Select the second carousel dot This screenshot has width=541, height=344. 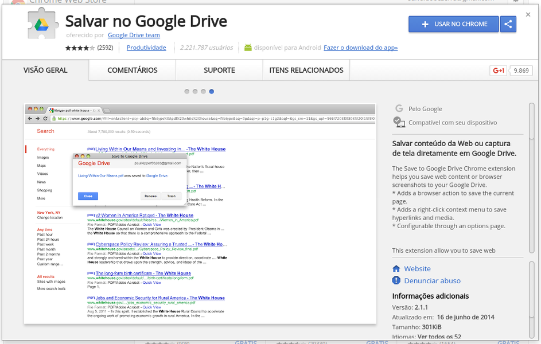195,92
